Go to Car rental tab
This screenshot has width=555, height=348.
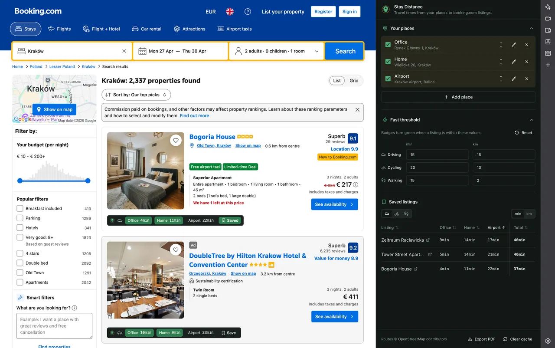pyautogui.click(x=147, y=29)
